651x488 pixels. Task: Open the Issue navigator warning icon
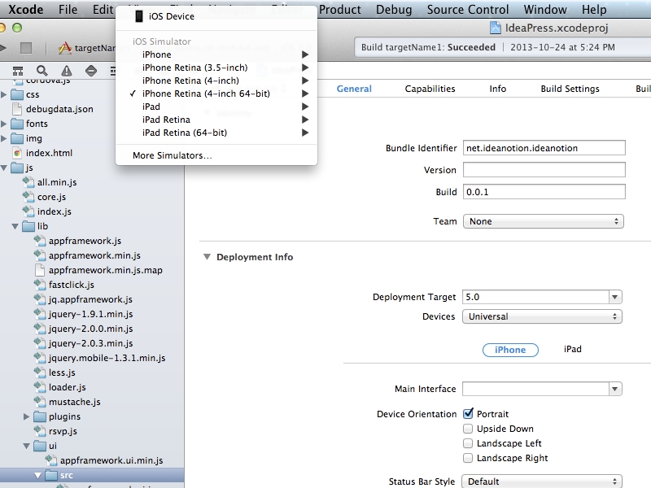point(67,71)
